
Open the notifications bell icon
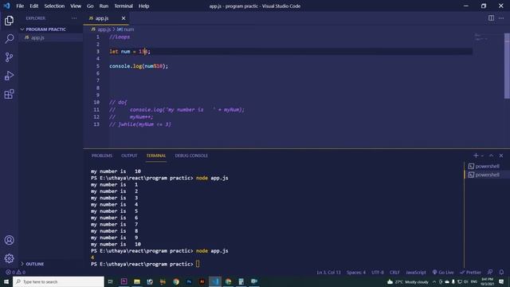pyautogui.click(x=501, y=273)
